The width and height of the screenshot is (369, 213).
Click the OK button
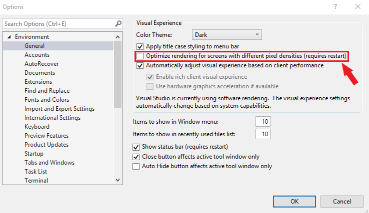tap(294, 201)
